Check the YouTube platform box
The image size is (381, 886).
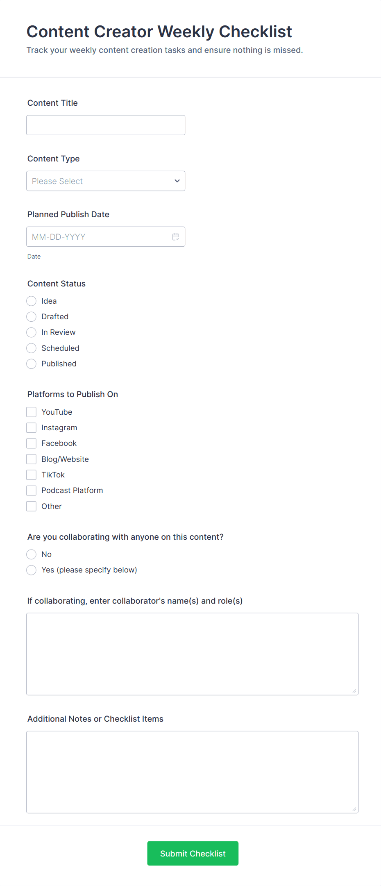pos(32,412)
